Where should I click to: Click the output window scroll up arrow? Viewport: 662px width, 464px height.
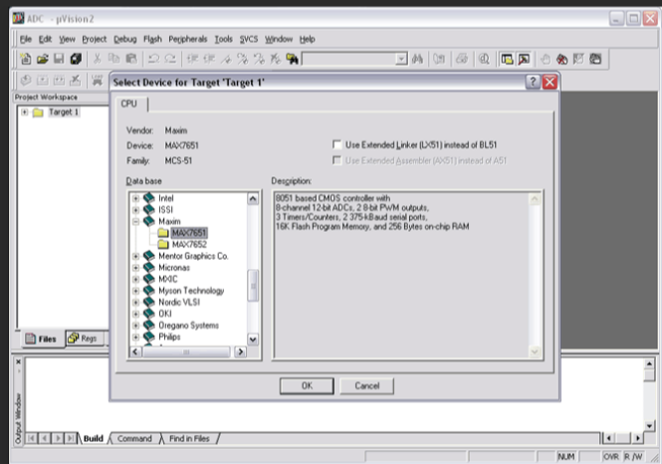tap(649, 363)
